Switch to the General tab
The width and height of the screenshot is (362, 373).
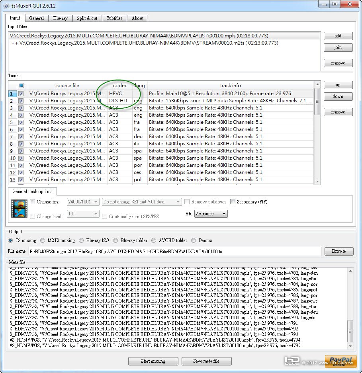pos(36,18)
